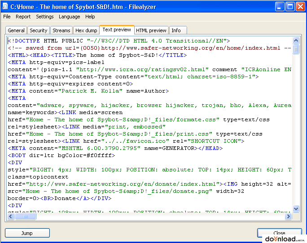Open the File menu
Screen dimensions: 307x243
click(7, 17)
